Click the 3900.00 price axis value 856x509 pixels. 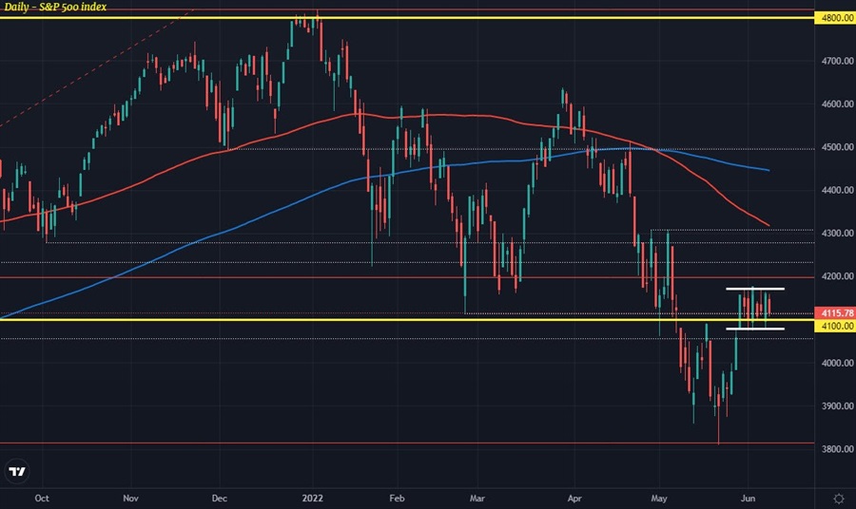837,406
